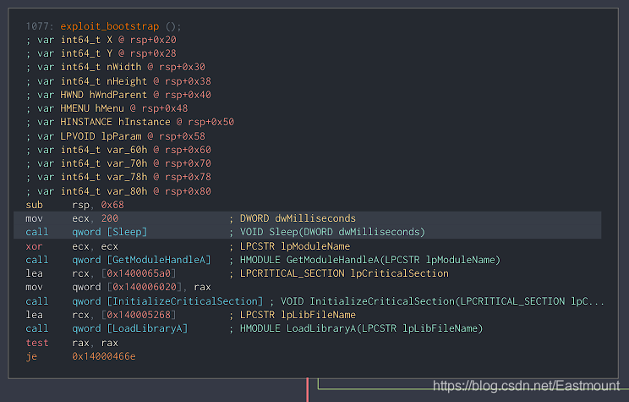Click the HMODULE GetModuleHandleA signature comment

(x=369, y=260)
